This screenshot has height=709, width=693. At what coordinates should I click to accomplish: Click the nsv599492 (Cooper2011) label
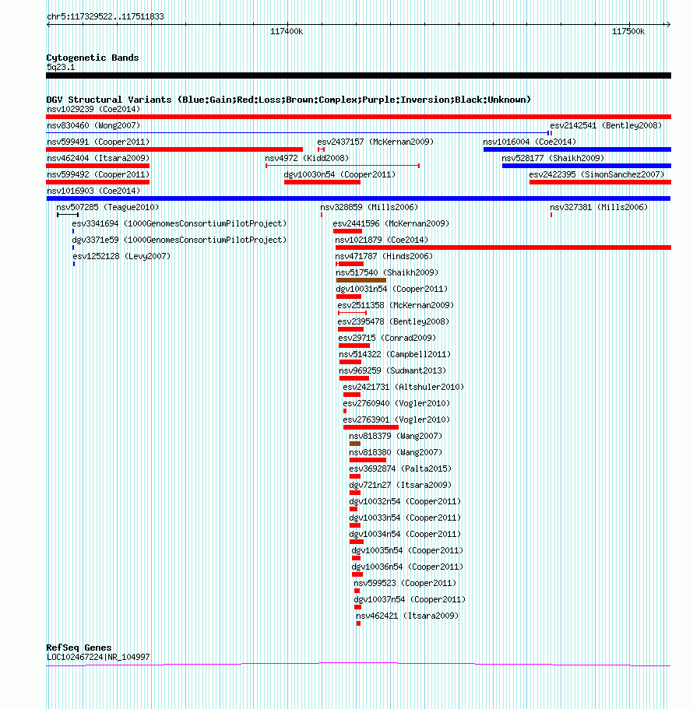[98, 174]
